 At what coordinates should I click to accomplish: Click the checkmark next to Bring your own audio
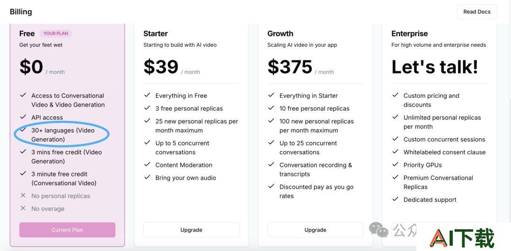(x=147, y=177)
